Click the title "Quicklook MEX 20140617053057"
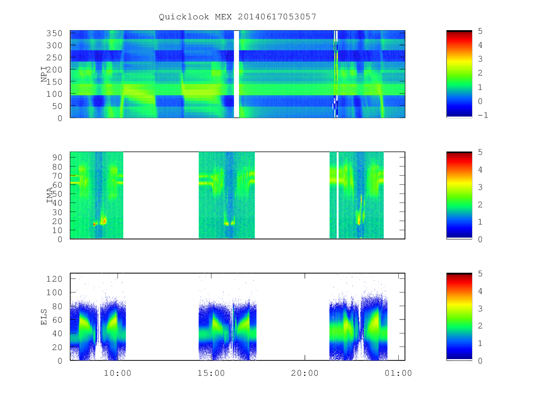Image resolution: width=540 pixels, height=405 pixels. (238, 17)
